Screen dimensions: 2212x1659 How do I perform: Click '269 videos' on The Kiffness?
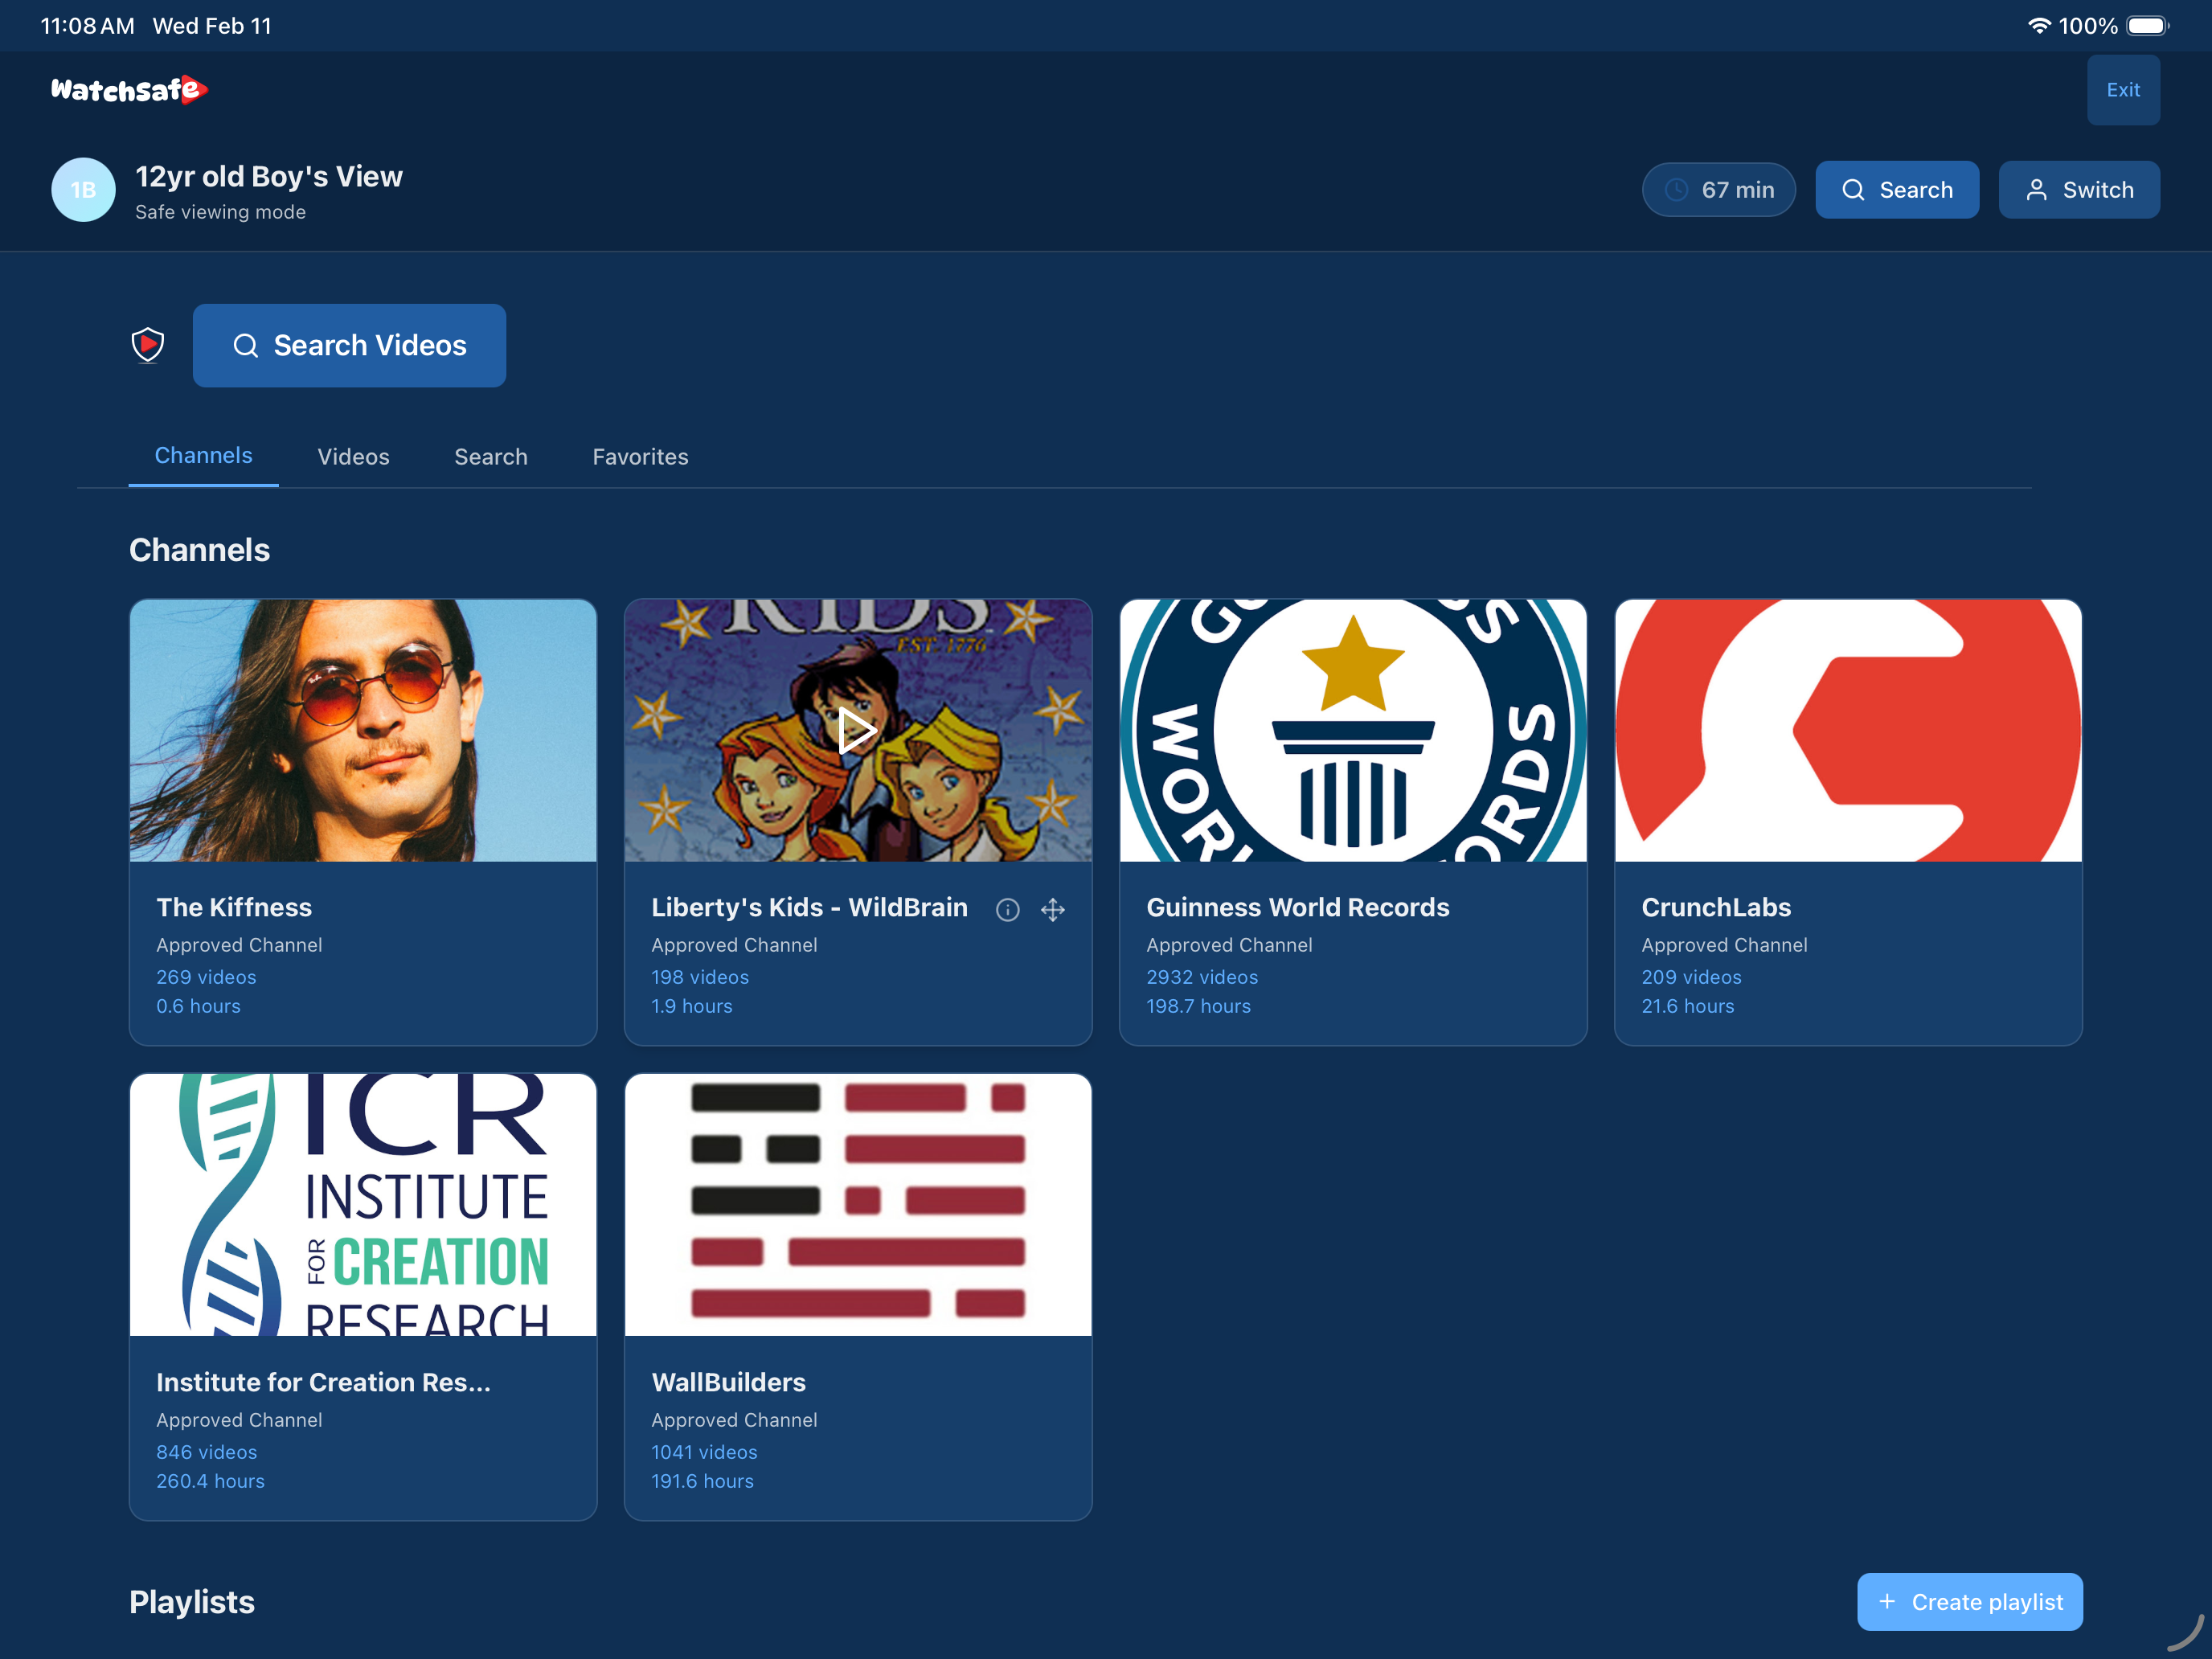pos(206,977)
